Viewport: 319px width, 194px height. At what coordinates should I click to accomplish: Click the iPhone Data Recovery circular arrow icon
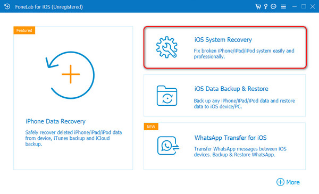pyautogui.click(x=70, y=75)
